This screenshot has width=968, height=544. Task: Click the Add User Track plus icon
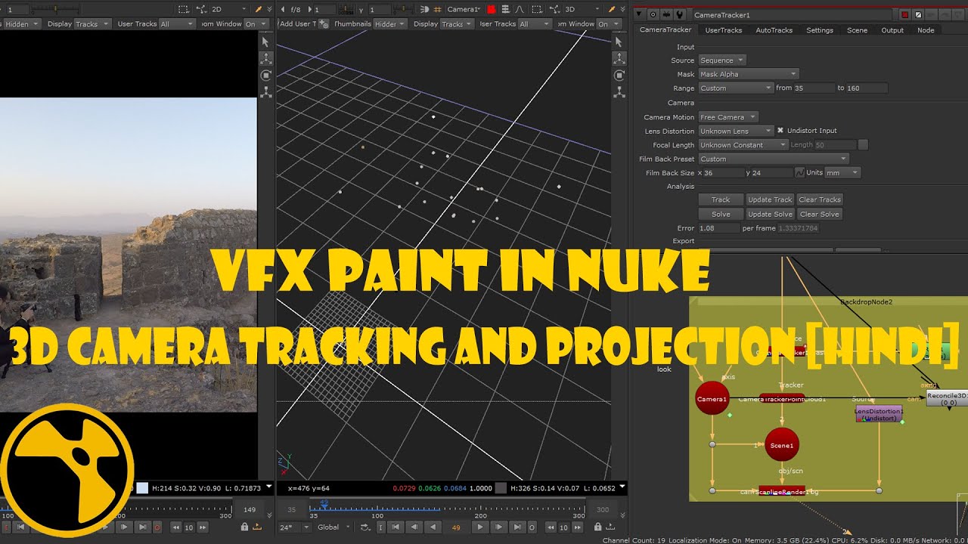coord(324,23)
